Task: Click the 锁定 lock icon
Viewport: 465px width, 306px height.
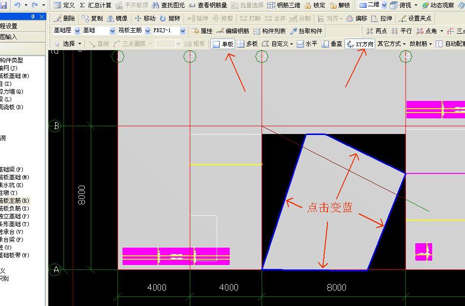Action: 315,5
